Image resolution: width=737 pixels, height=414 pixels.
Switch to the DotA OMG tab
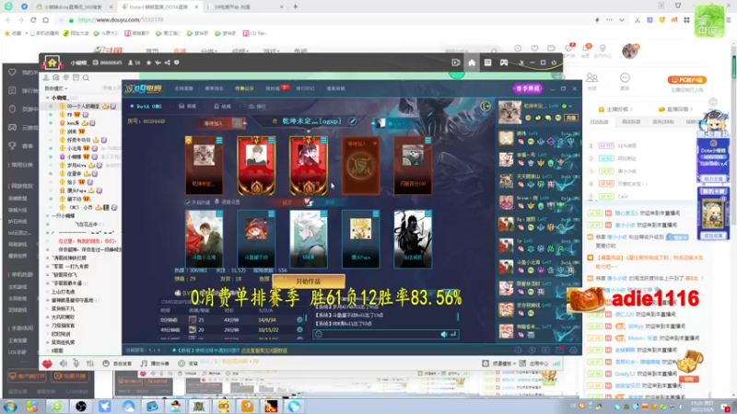click(x=146, y=107)
